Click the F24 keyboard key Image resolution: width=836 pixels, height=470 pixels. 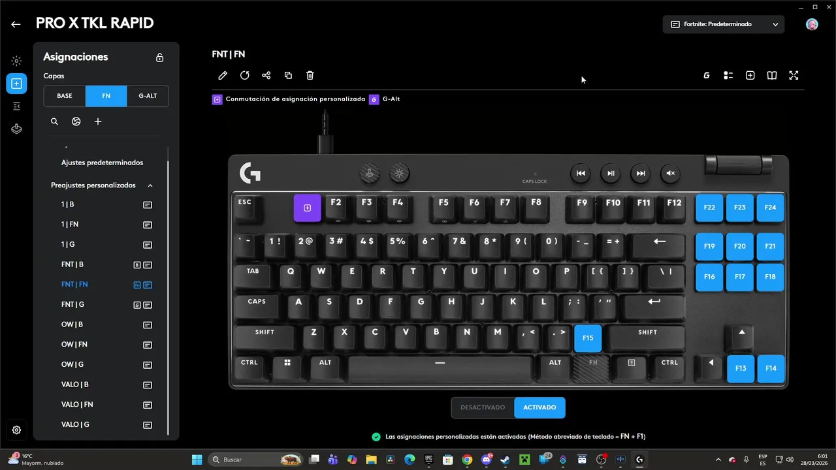[x=770, y=208]
